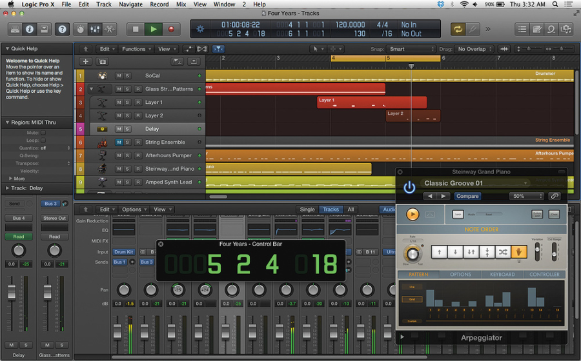Open the Media Browser button
Viewport: 581px width, 361px height.
[566, 29]
